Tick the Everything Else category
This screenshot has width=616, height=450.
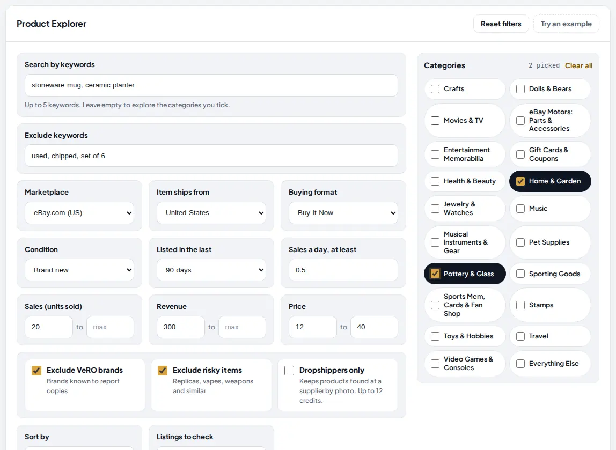point(520,364)
